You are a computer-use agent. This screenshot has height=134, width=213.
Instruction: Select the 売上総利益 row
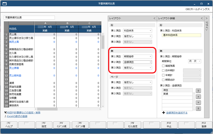coord(53,76)
